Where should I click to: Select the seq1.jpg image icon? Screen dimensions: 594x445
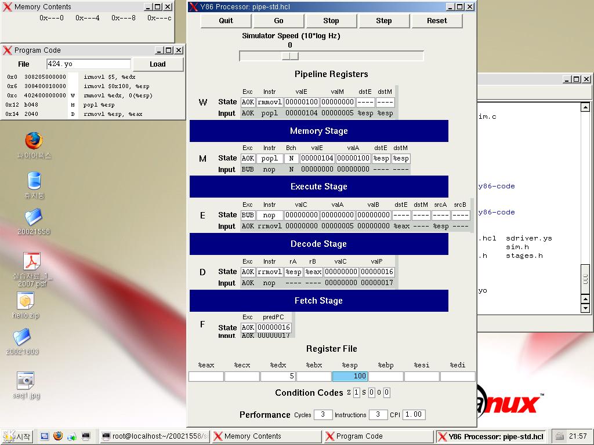point(26,381)
